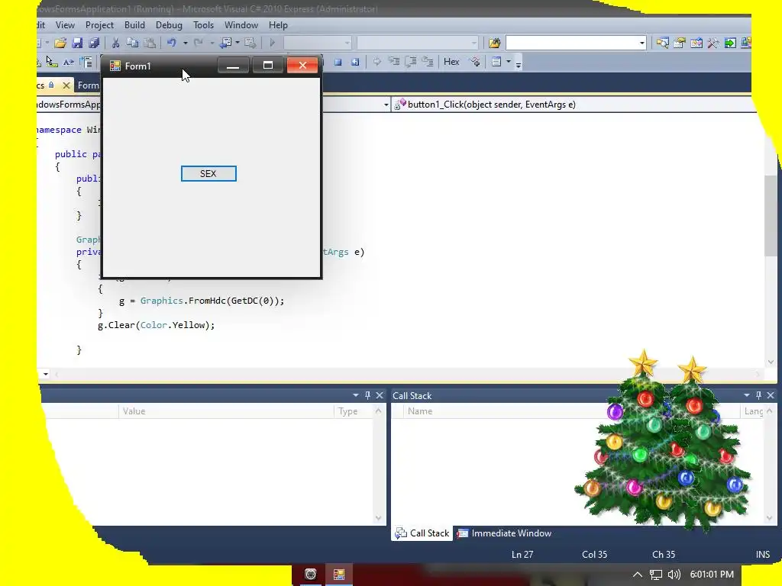Image resolution: width=782 pixels, height=586 pixels.
Task: Click the Step Out debug icon
Action: (x=428, y=62)
